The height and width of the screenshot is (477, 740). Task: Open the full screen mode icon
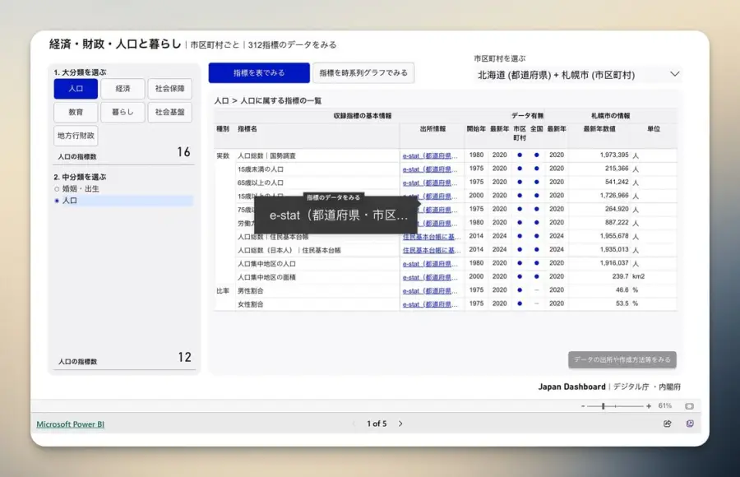click(x=690, y=424)
